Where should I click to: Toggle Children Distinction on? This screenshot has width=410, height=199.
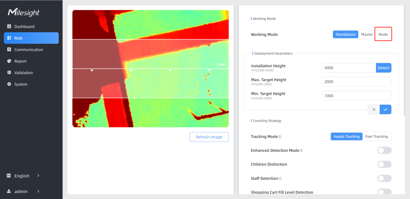[x=384, y=164]
